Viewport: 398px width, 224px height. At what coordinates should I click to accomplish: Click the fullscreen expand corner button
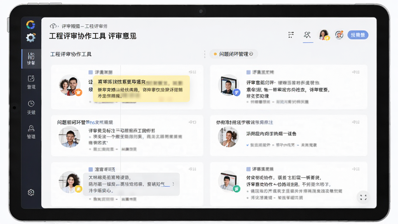[x=363, y=197]
